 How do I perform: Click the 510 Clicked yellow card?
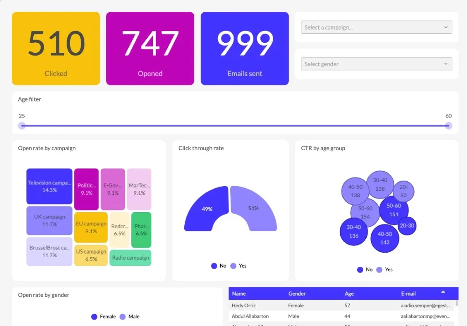click(56, 48)
